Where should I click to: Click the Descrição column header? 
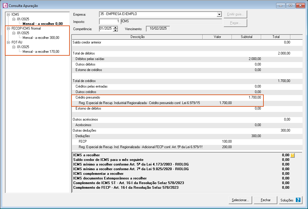137,37
